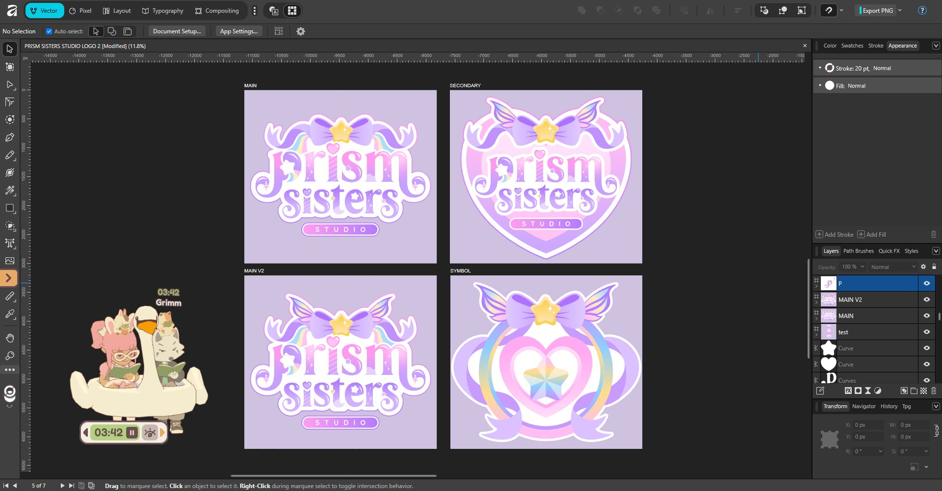The width and height of the screenshot is (942, 491).
Task: Select the Pen tool
Action: coord(10,138)
